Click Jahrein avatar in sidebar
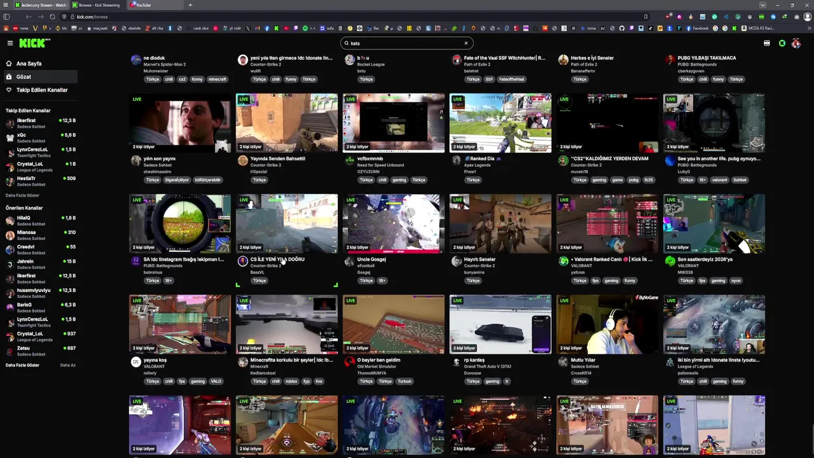The height and width of the screenshot is (458, 814). tap(10, 264)
